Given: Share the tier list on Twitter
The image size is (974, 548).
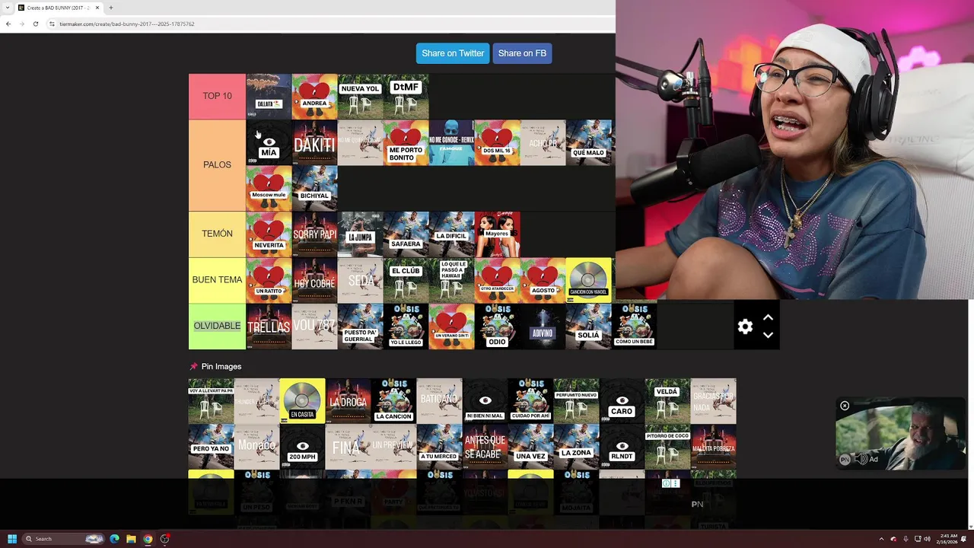Looking at the screenshot, I should pyautogui.click(x=453, y=53).
